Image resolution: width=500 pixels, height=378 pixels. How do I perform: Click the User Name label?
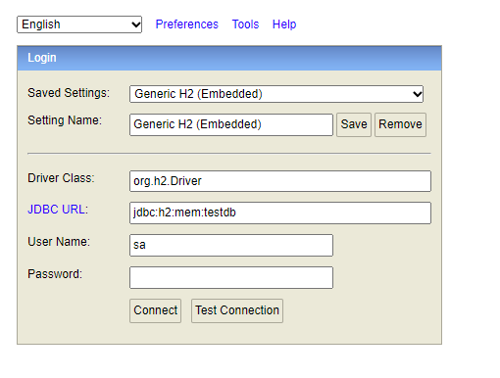(x=59, y=242)
